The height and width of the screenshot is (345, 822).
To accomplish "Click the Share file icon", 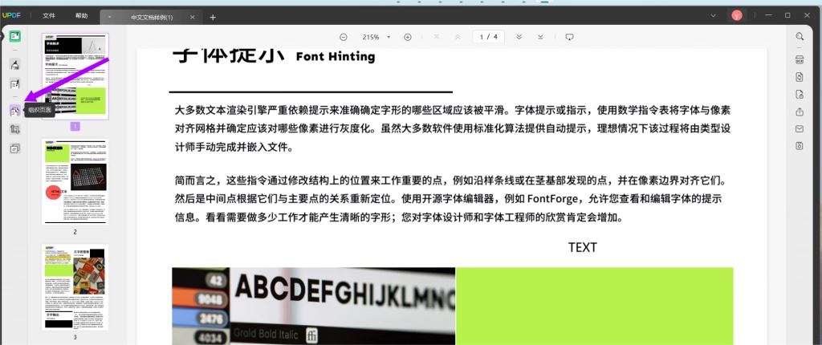I will (800, 112).
